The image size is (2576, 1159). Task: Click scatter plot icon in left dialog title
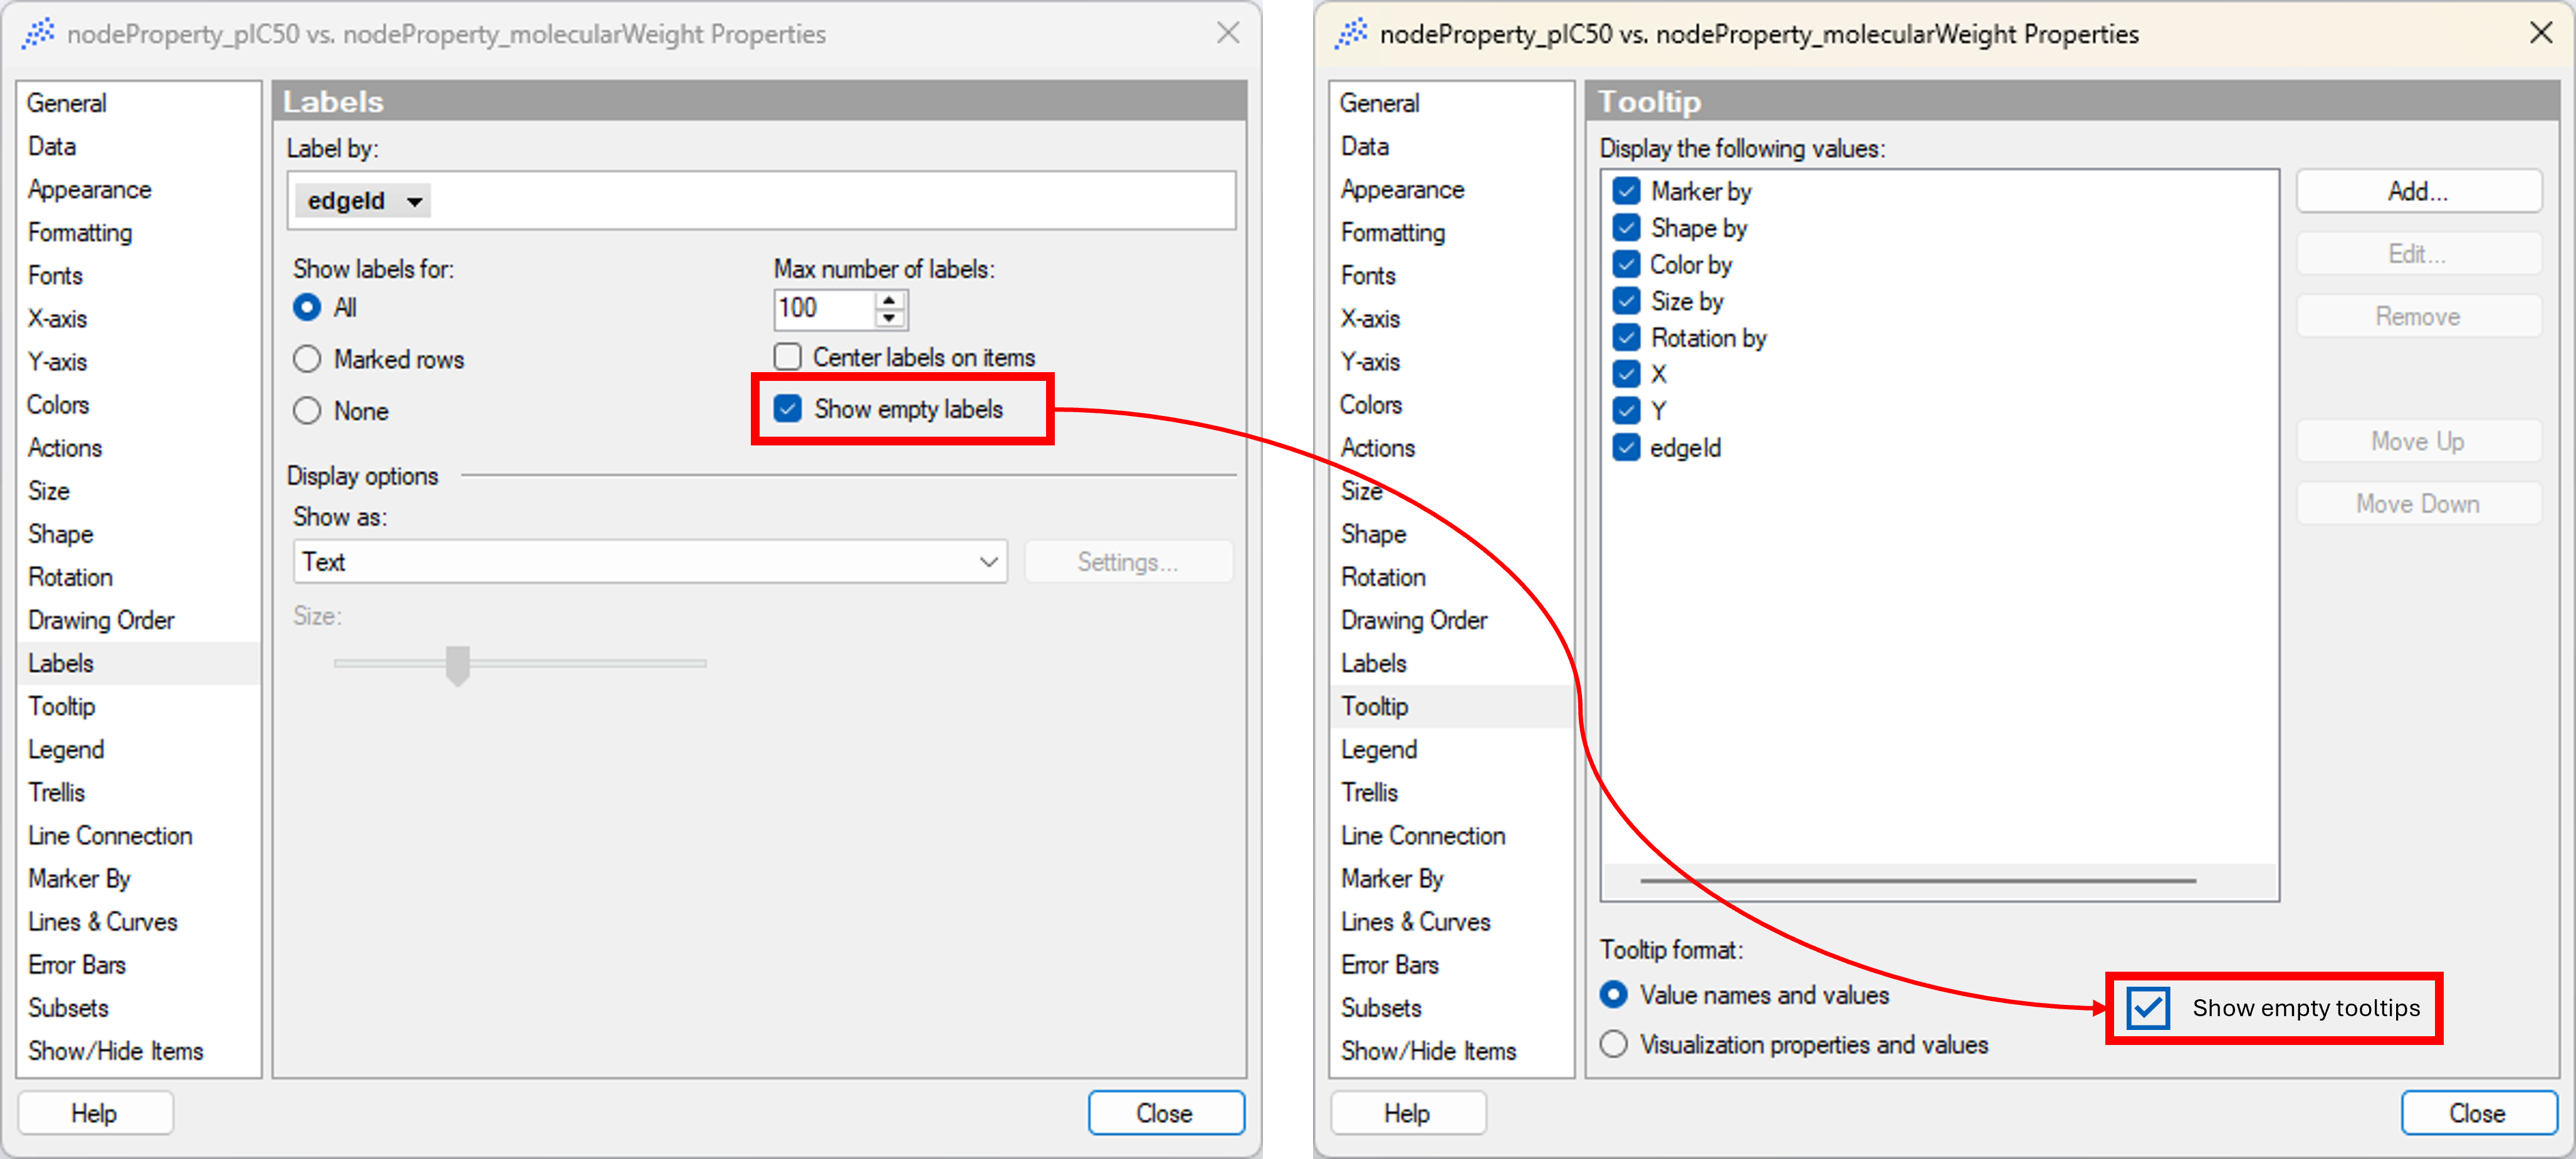38,33
